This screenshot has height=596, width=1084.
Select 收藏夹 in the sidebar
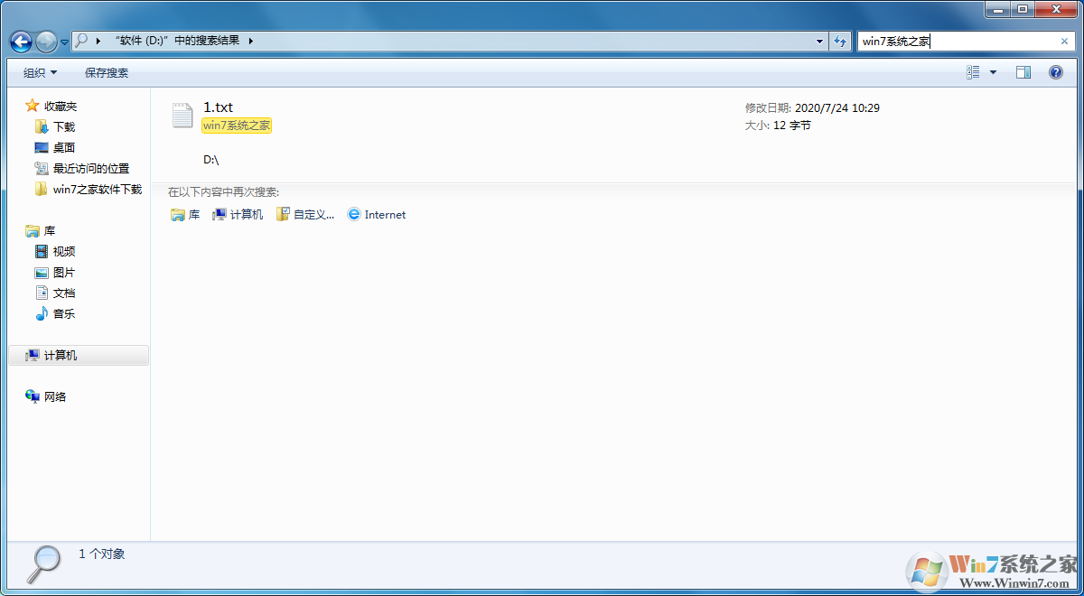(61, 106)
